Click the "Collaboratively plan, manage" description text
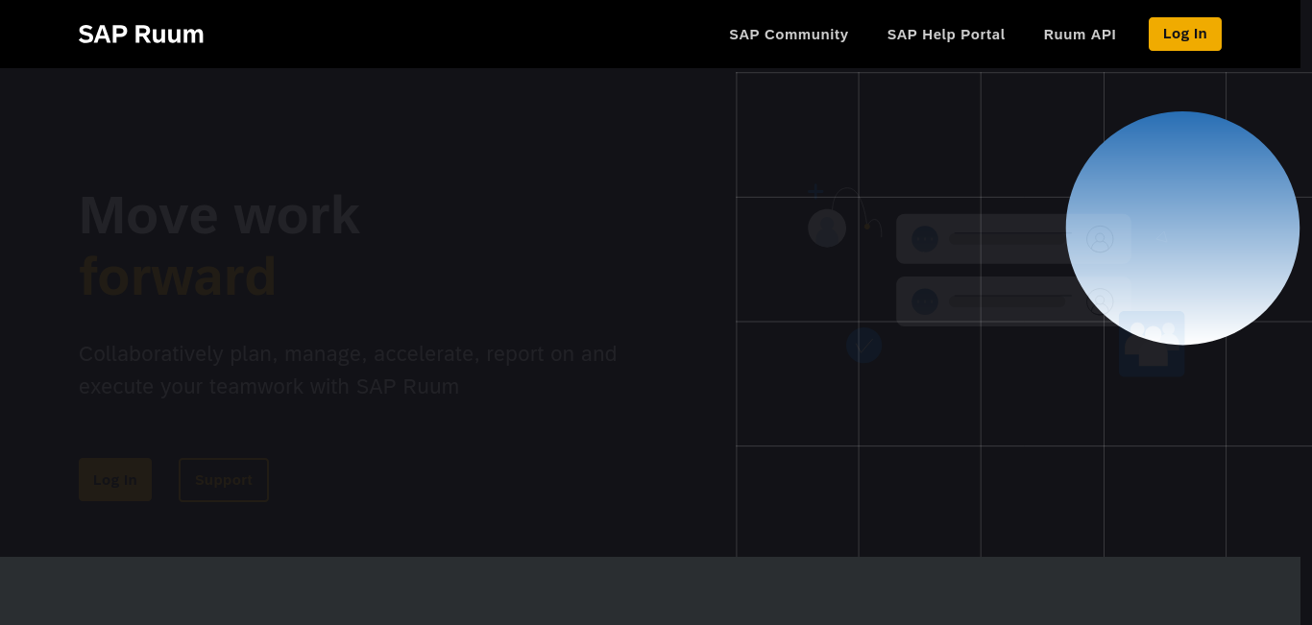Screen dimensions: 1312x625 (x=348, y=371)
